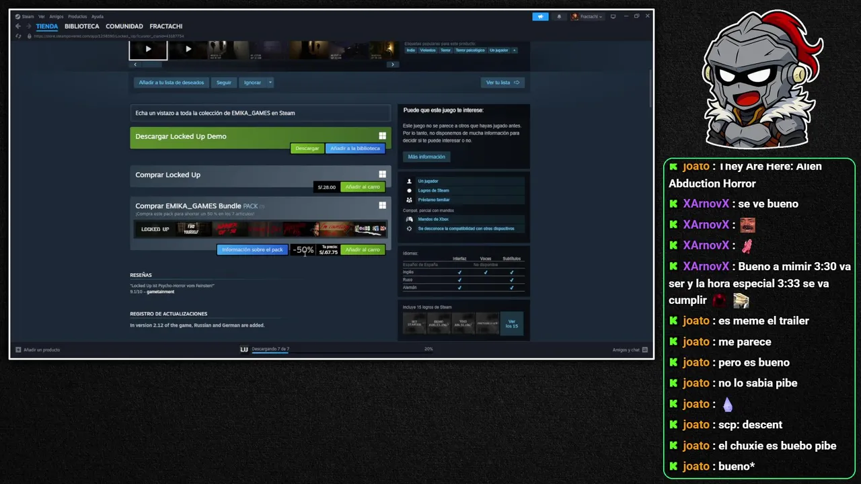Click the browser back arrow

(18, 26)
